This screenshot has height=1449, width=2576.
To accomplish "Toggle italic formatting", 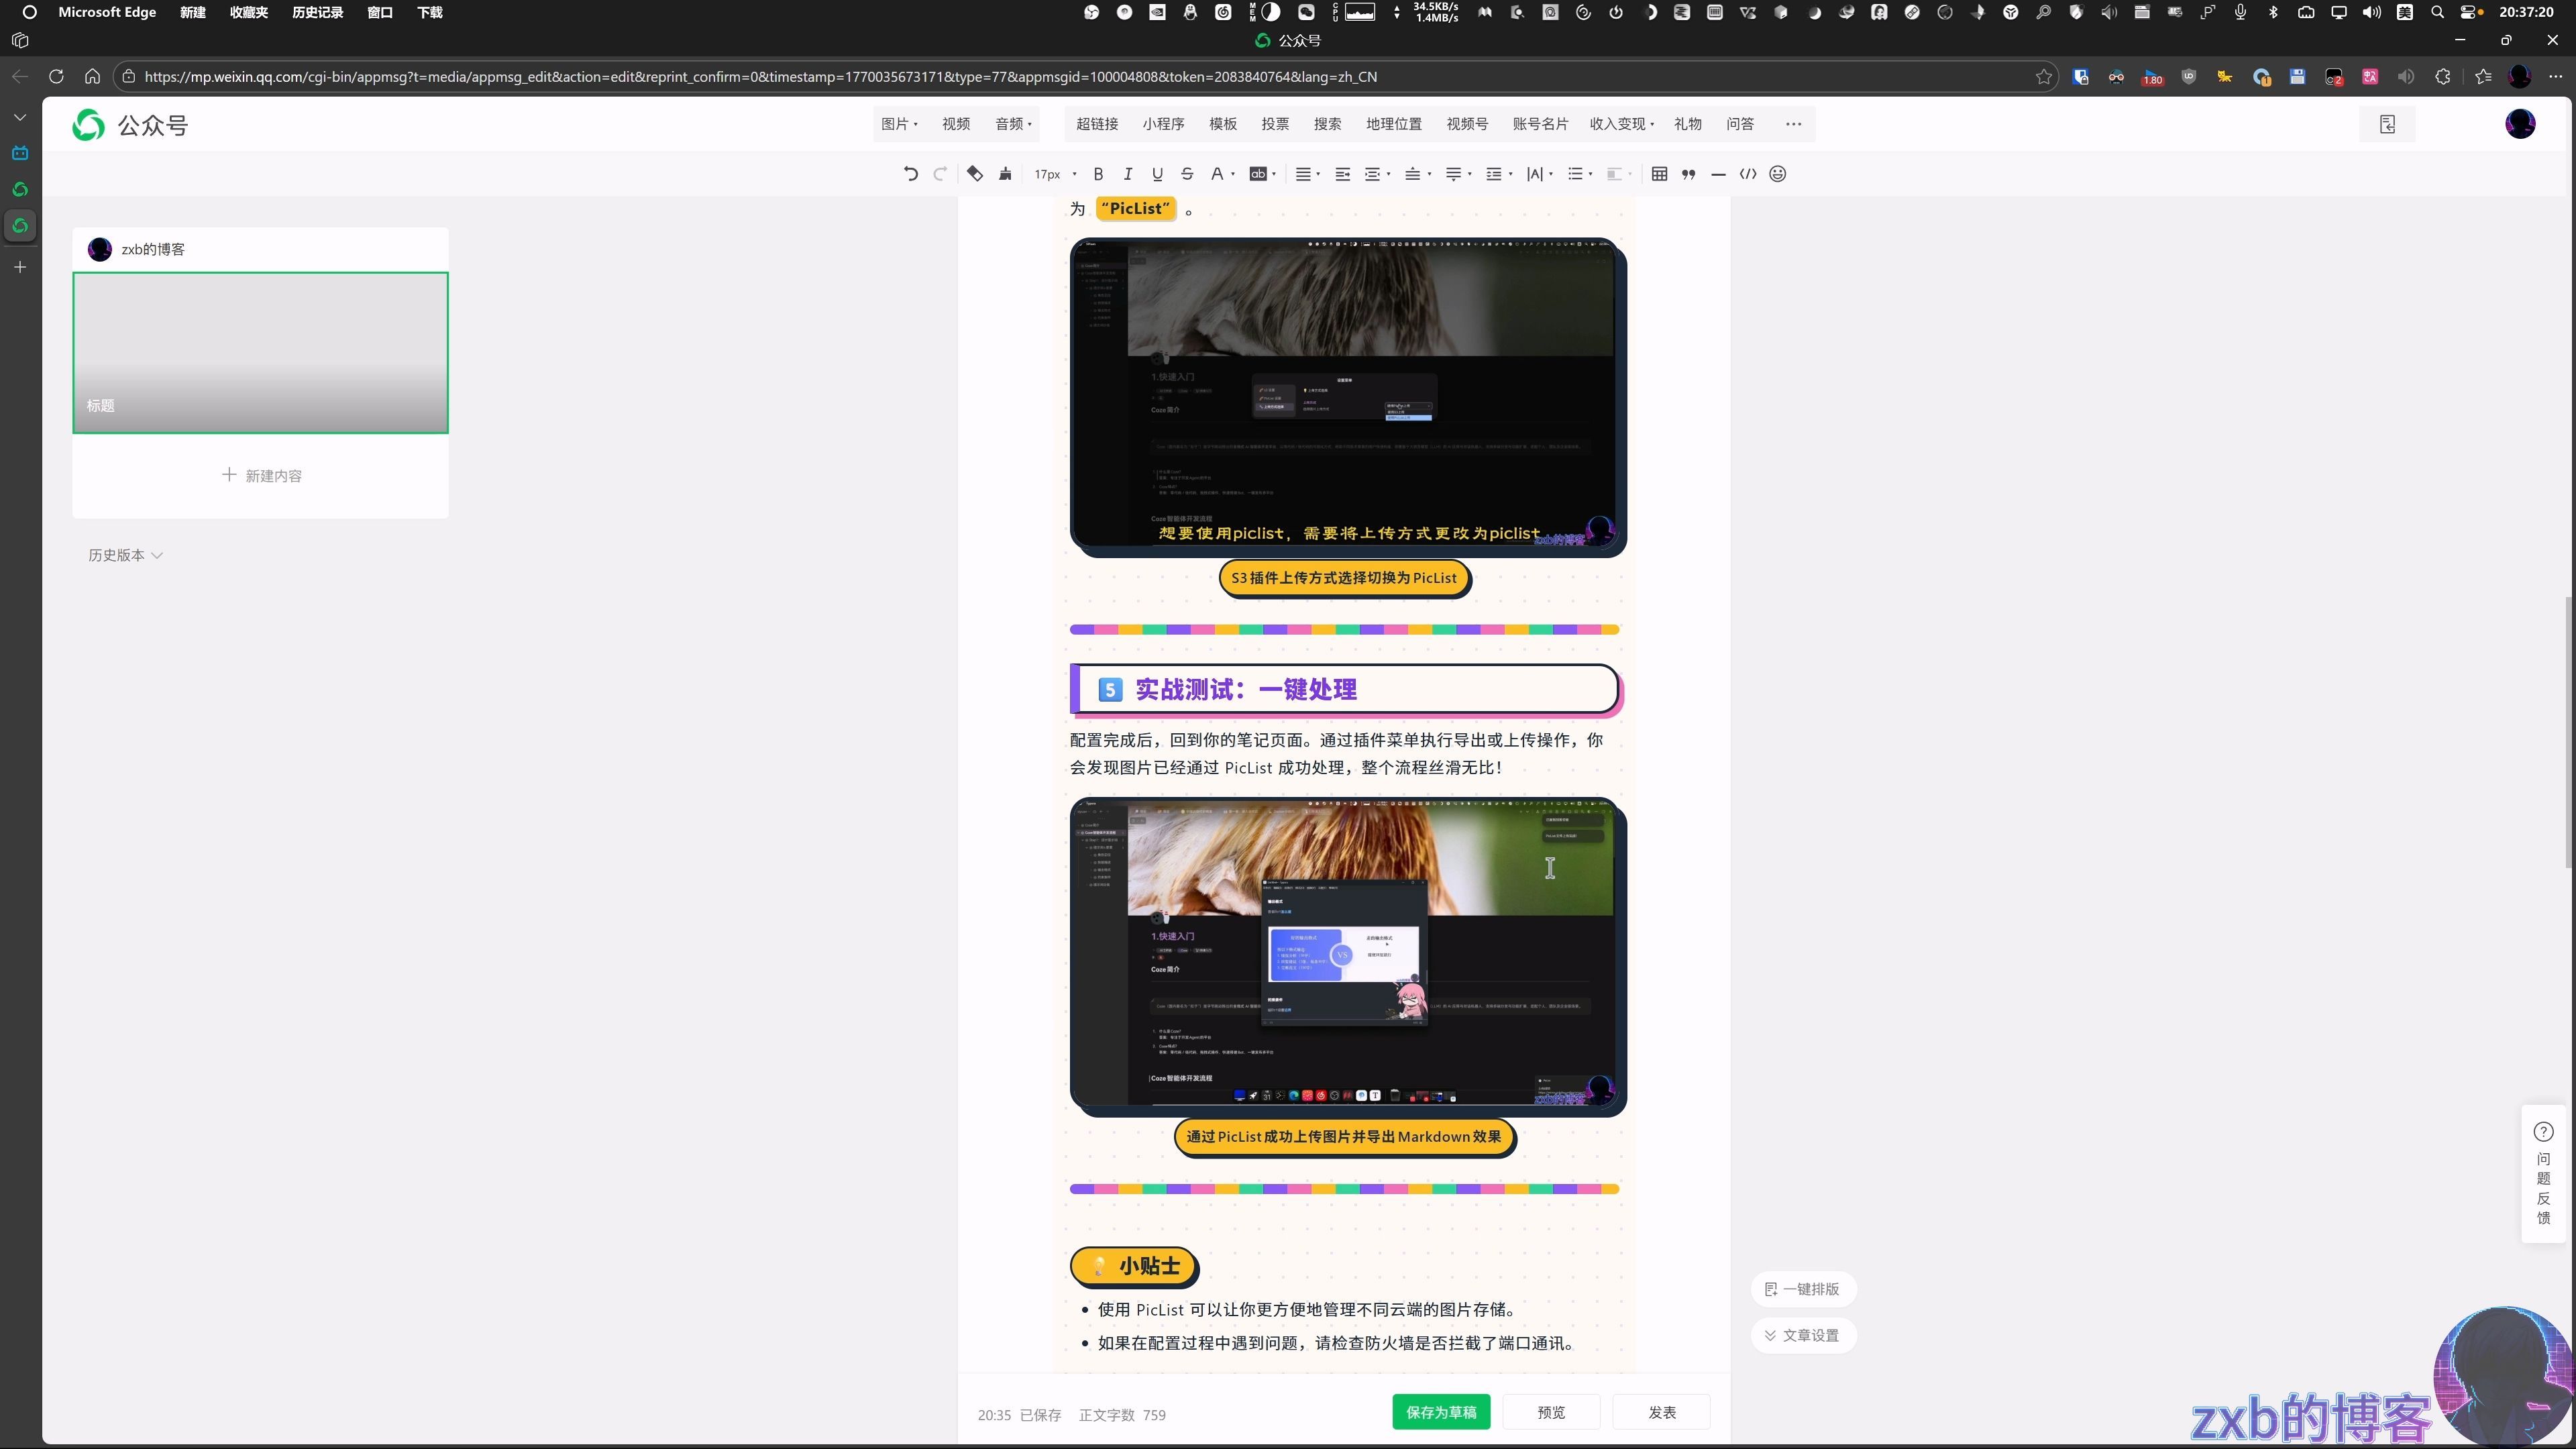I will click(1128, 174).
